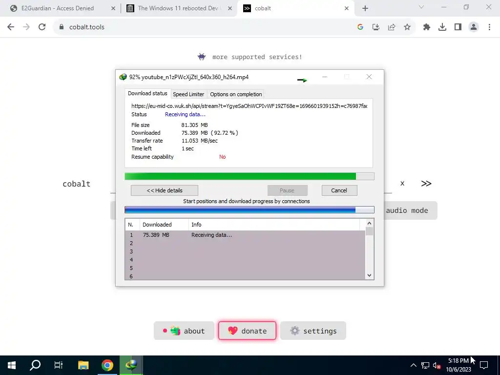Click the x clear button on cobalt page
Image resolution: width=500 pixels, height=375 pixels.
pos(402,184)
